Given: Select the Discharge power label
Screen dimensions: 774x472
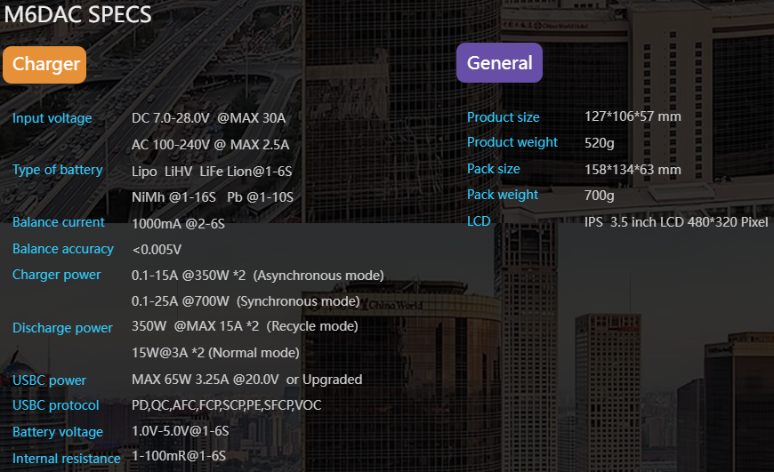Looking at the screenshot, I should 62,328.
